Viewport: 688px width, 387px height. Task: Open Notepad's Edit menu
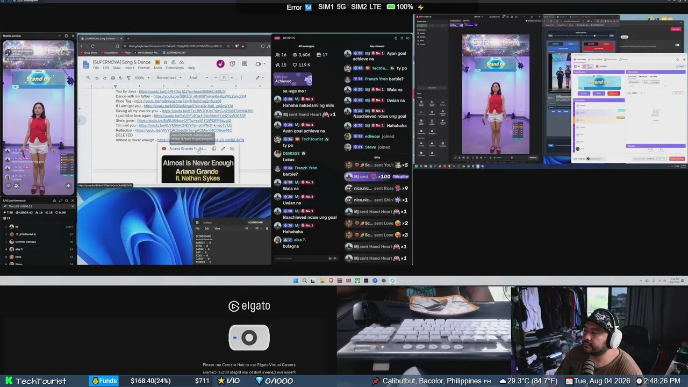coord(207,228)
